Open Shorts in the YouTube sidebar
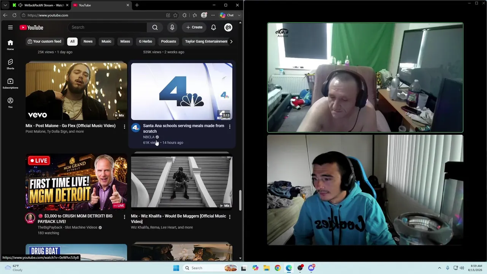 pos(10,64)
